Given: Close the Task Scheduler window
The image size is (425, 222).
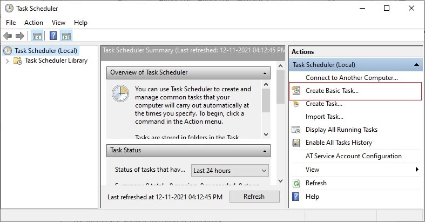Looking at the screenshot, I should [x=411, y=8].
